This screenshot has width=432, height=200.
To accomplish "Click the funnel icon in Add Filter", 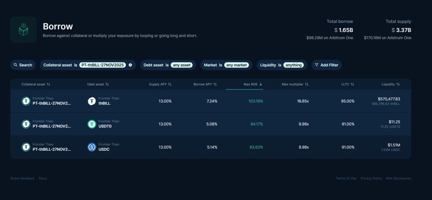I will [x=316, y=65].
